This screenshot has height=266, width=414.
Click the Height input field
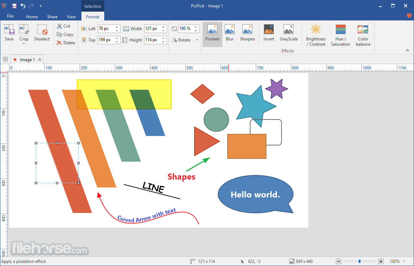point(153,40)
